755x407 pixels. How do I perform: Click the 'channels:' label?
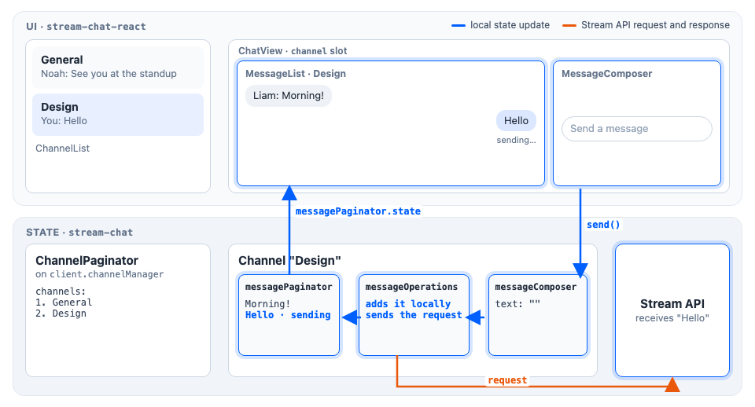(x=61, y=291)
